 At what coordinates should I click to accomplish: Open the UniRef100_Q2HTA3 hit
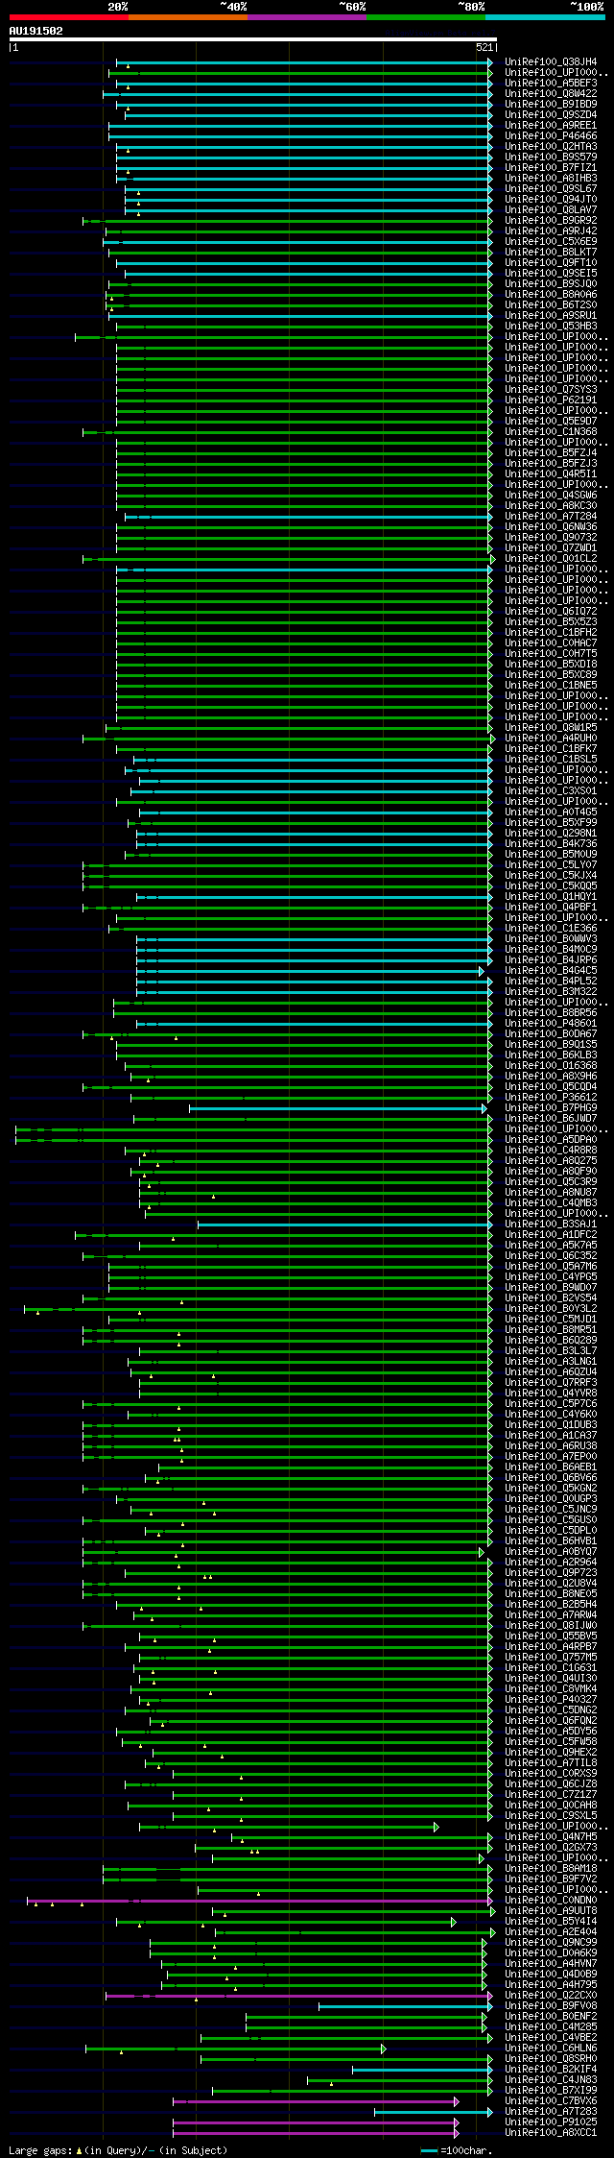[x=551, y=147]
